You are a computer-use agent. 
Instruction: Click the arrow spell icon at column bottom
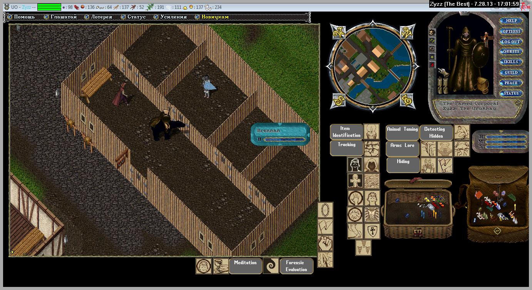click(x=325, y=260)
